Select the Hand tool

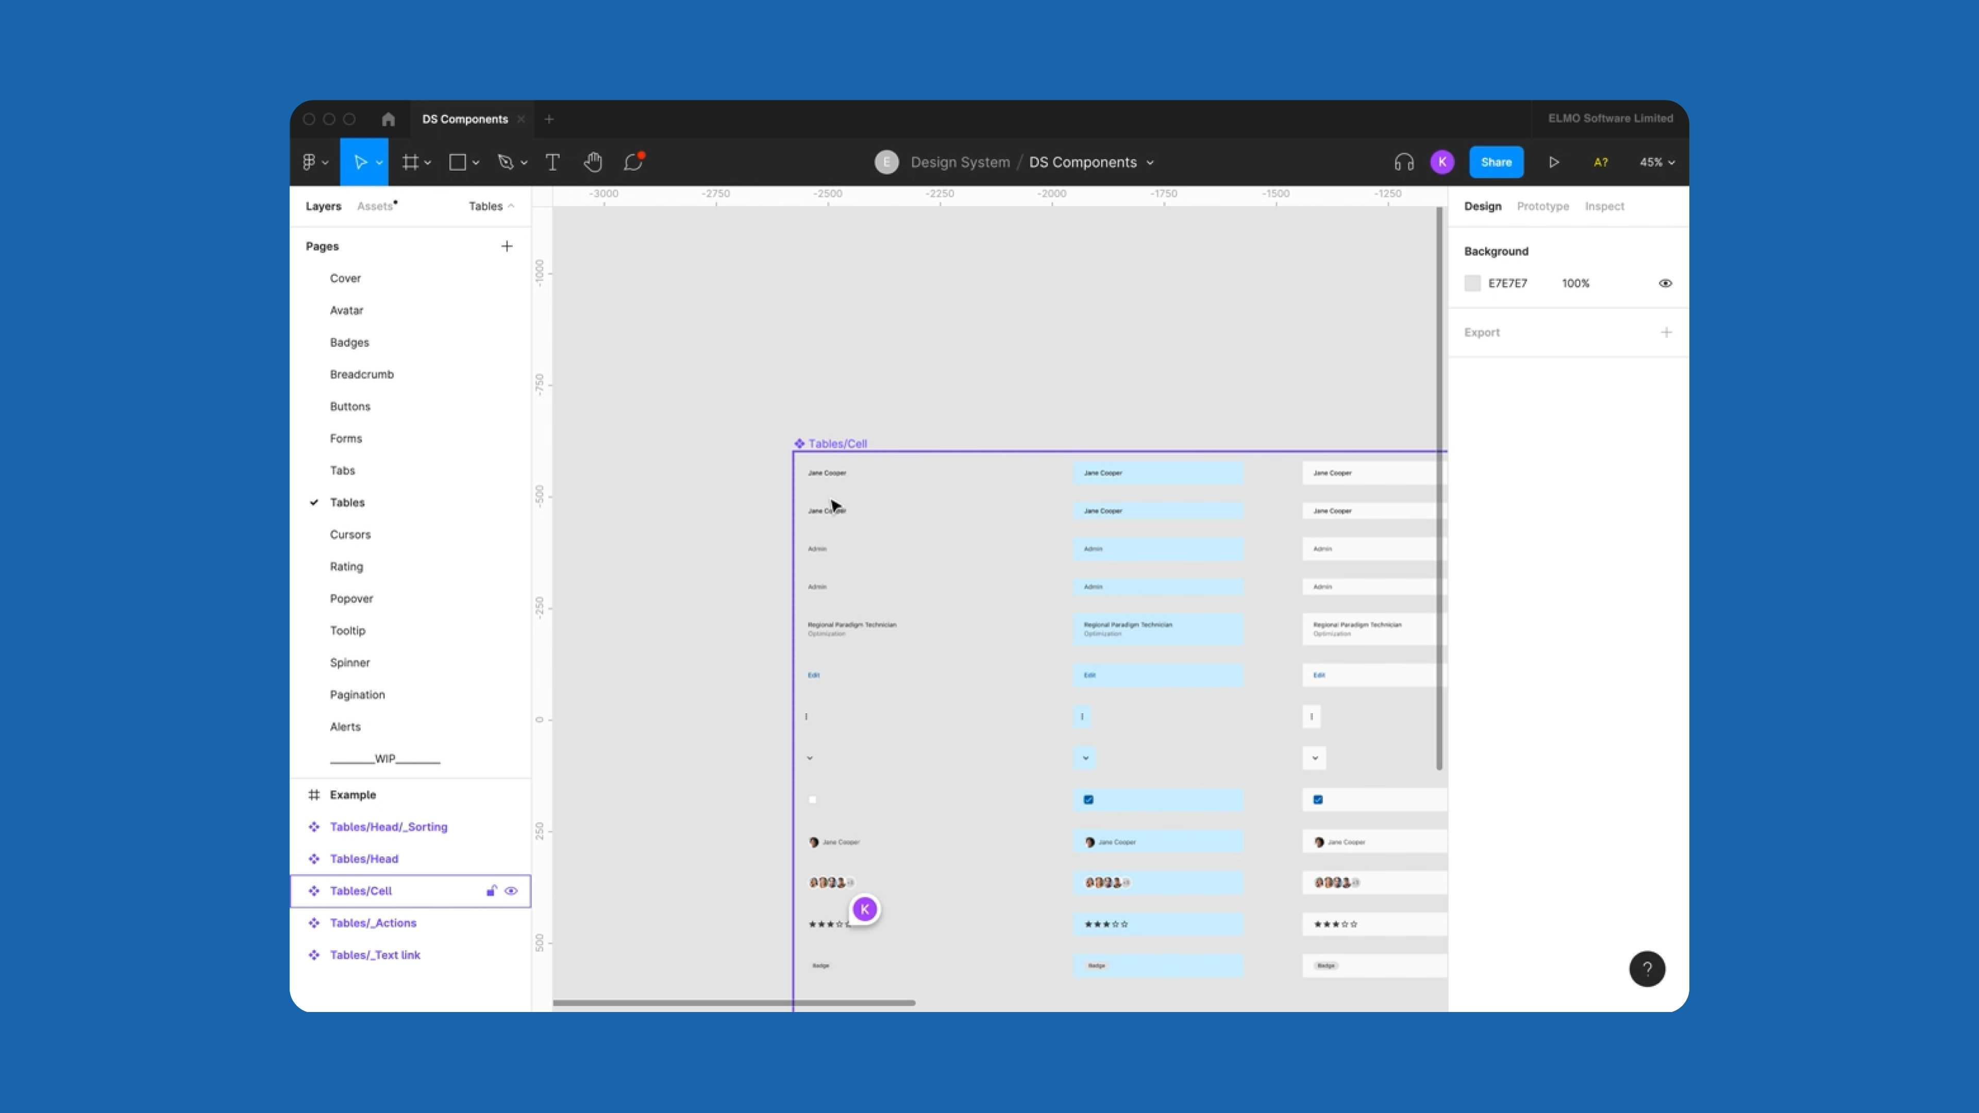(x=592, y=162)
